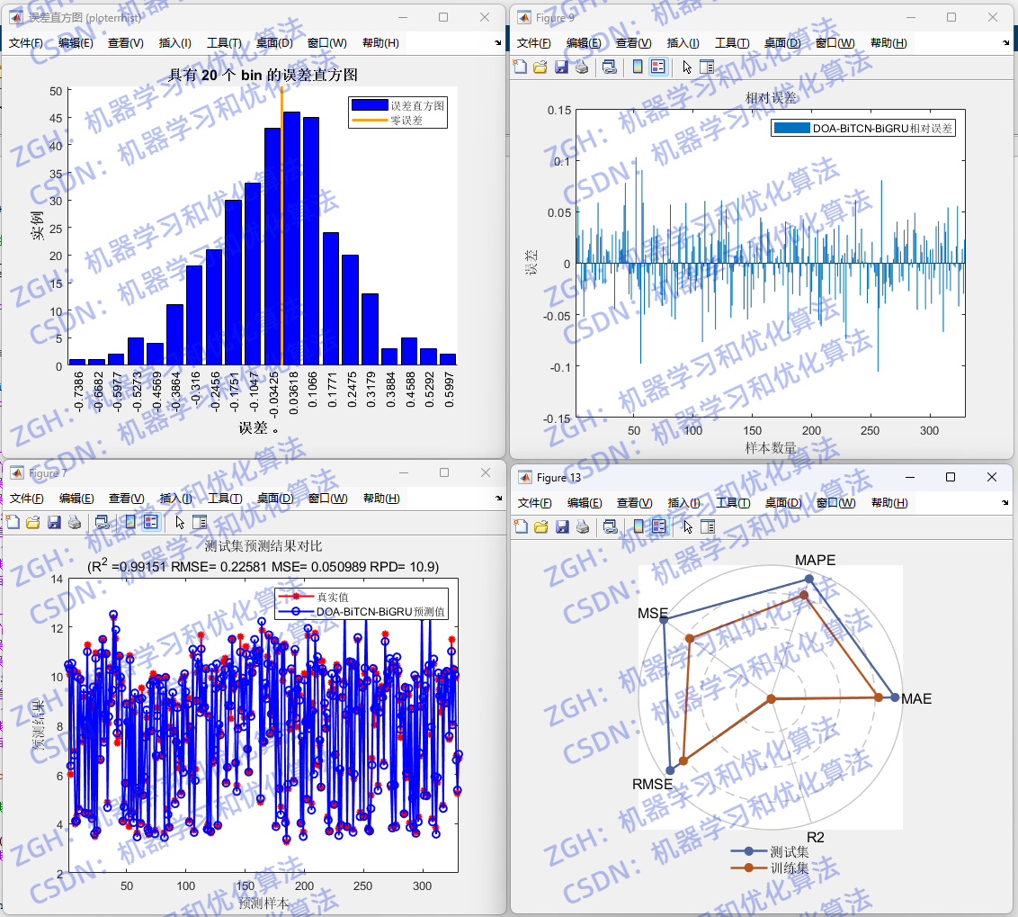
Task: Toggle Insert Legend button in Figure 9
Action: point(658,67)
